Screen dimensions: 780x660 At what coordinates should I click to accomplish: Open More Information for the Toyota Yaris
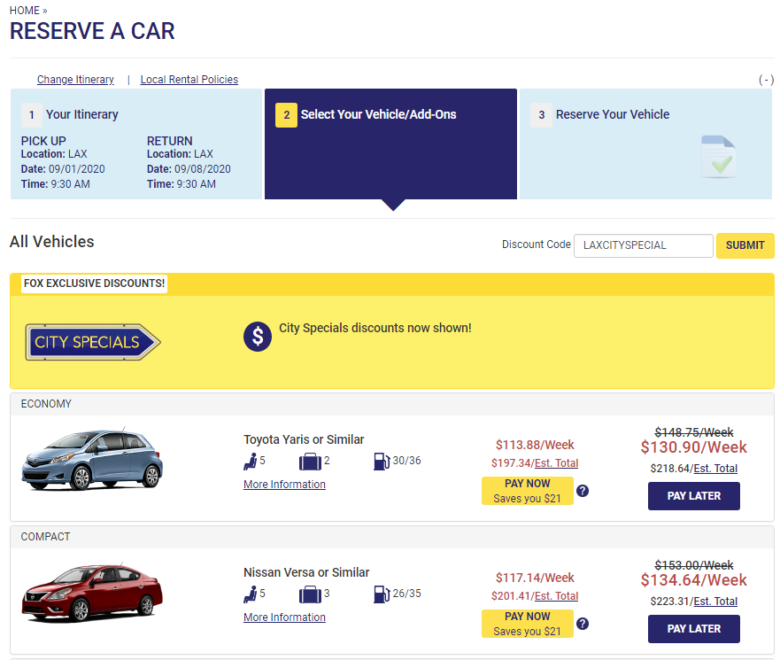(x=284, y=484)
